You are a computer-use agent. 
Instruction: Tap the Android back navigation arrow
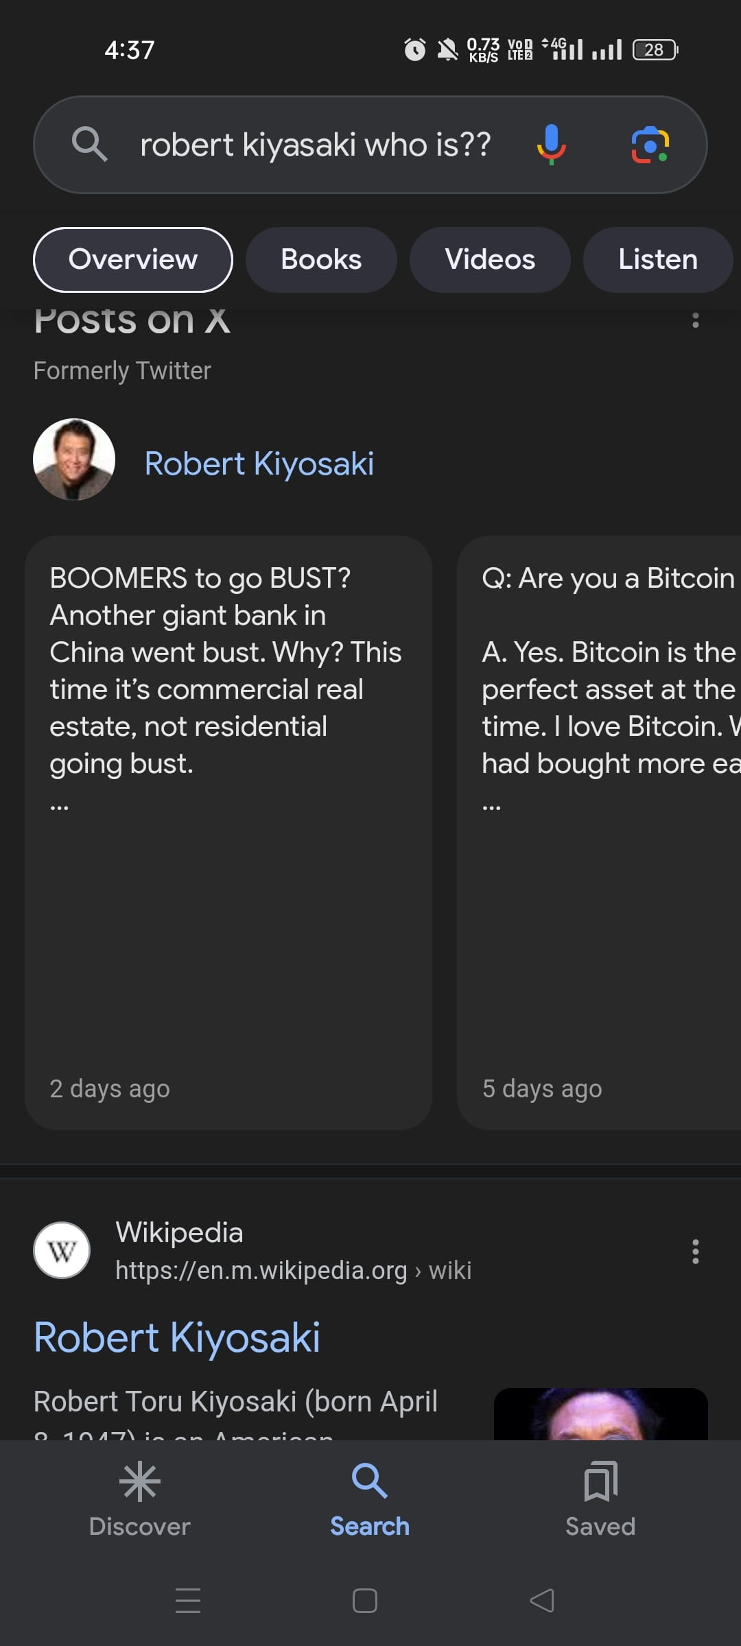tap(542, 1602)
